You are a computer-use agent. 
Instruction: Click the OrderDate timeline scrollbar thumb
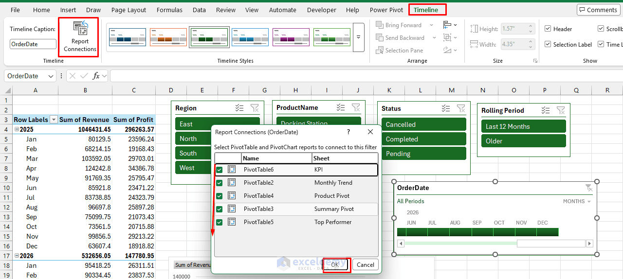click(x=550, y=244)
